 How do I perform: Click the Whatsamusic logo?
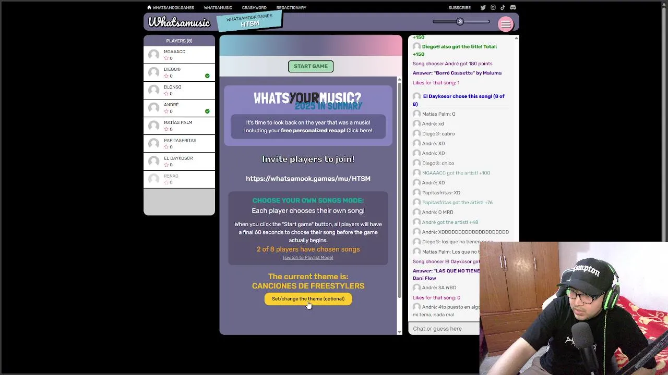point(179,22)
